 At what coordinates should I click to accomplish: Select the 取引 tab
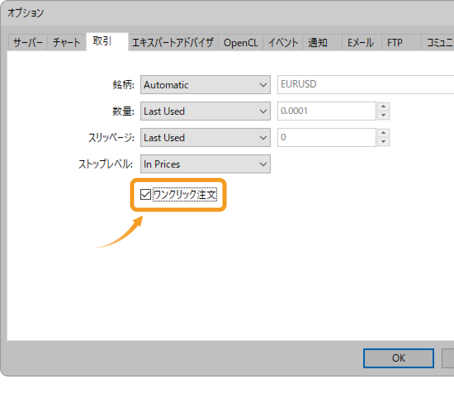(107, 42)
